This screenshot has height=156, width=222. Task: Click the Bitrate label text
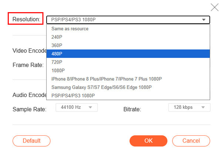pos(132,109)
